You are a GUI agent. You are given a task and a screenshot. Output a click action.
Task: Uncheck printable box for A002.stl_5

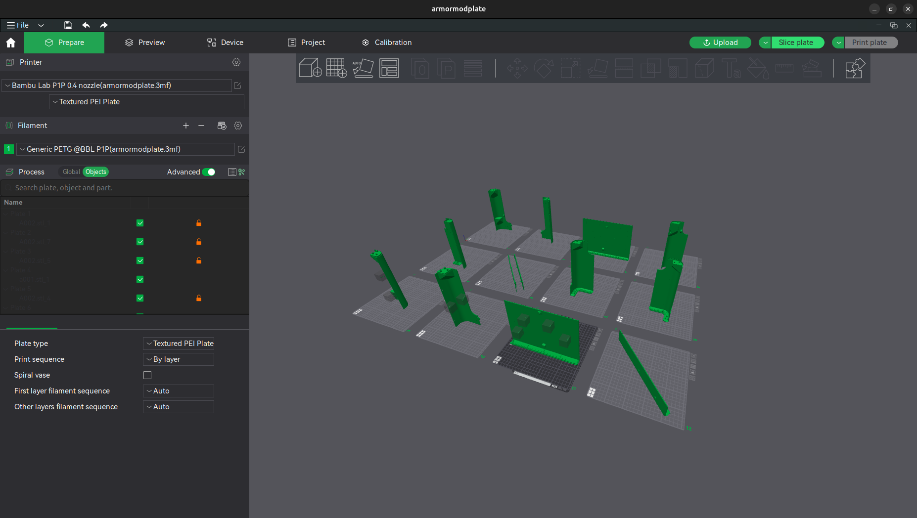point(140,260)
